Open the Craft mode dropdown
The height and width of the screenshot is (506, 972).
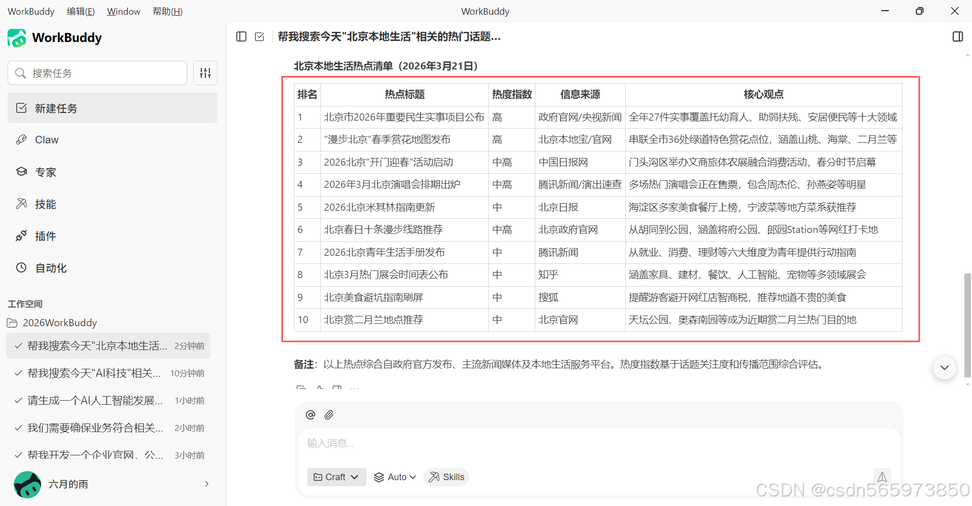pos(337,477)
